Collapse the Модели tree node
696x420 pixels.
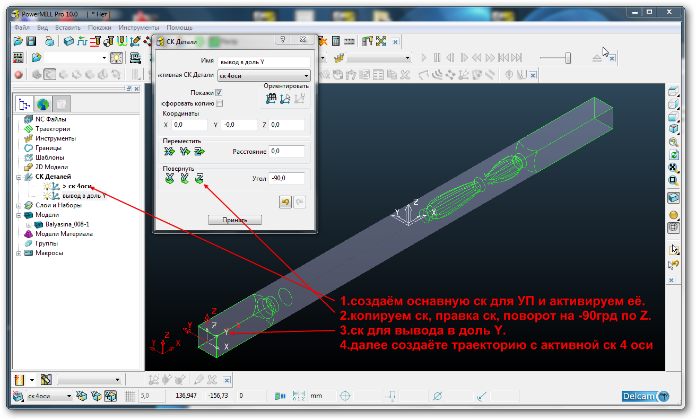pyautogui.click(x=19, y=215)
